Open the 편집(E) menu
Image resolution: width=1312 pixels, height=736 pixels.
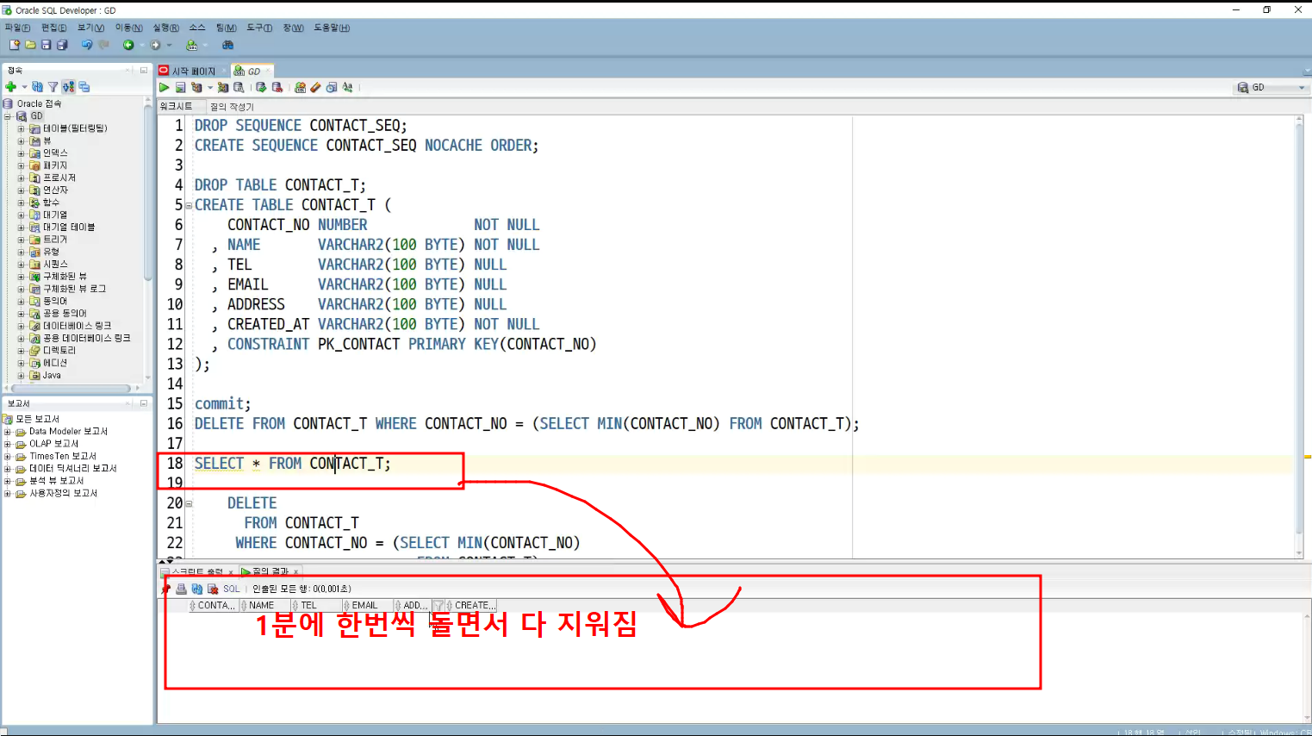pyautogui.click(x=53, y=28)
